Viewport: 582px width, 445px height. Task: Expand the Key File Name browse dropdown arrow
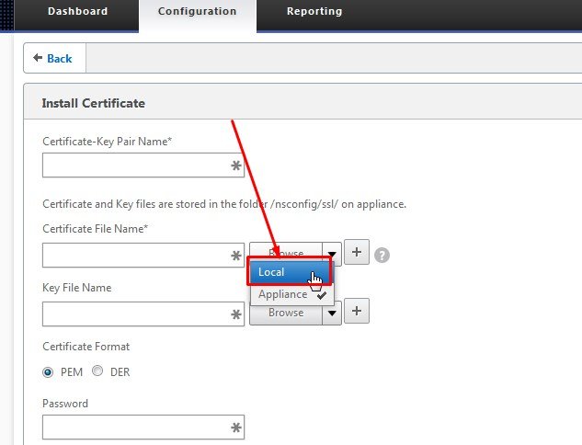pos(332,313)
